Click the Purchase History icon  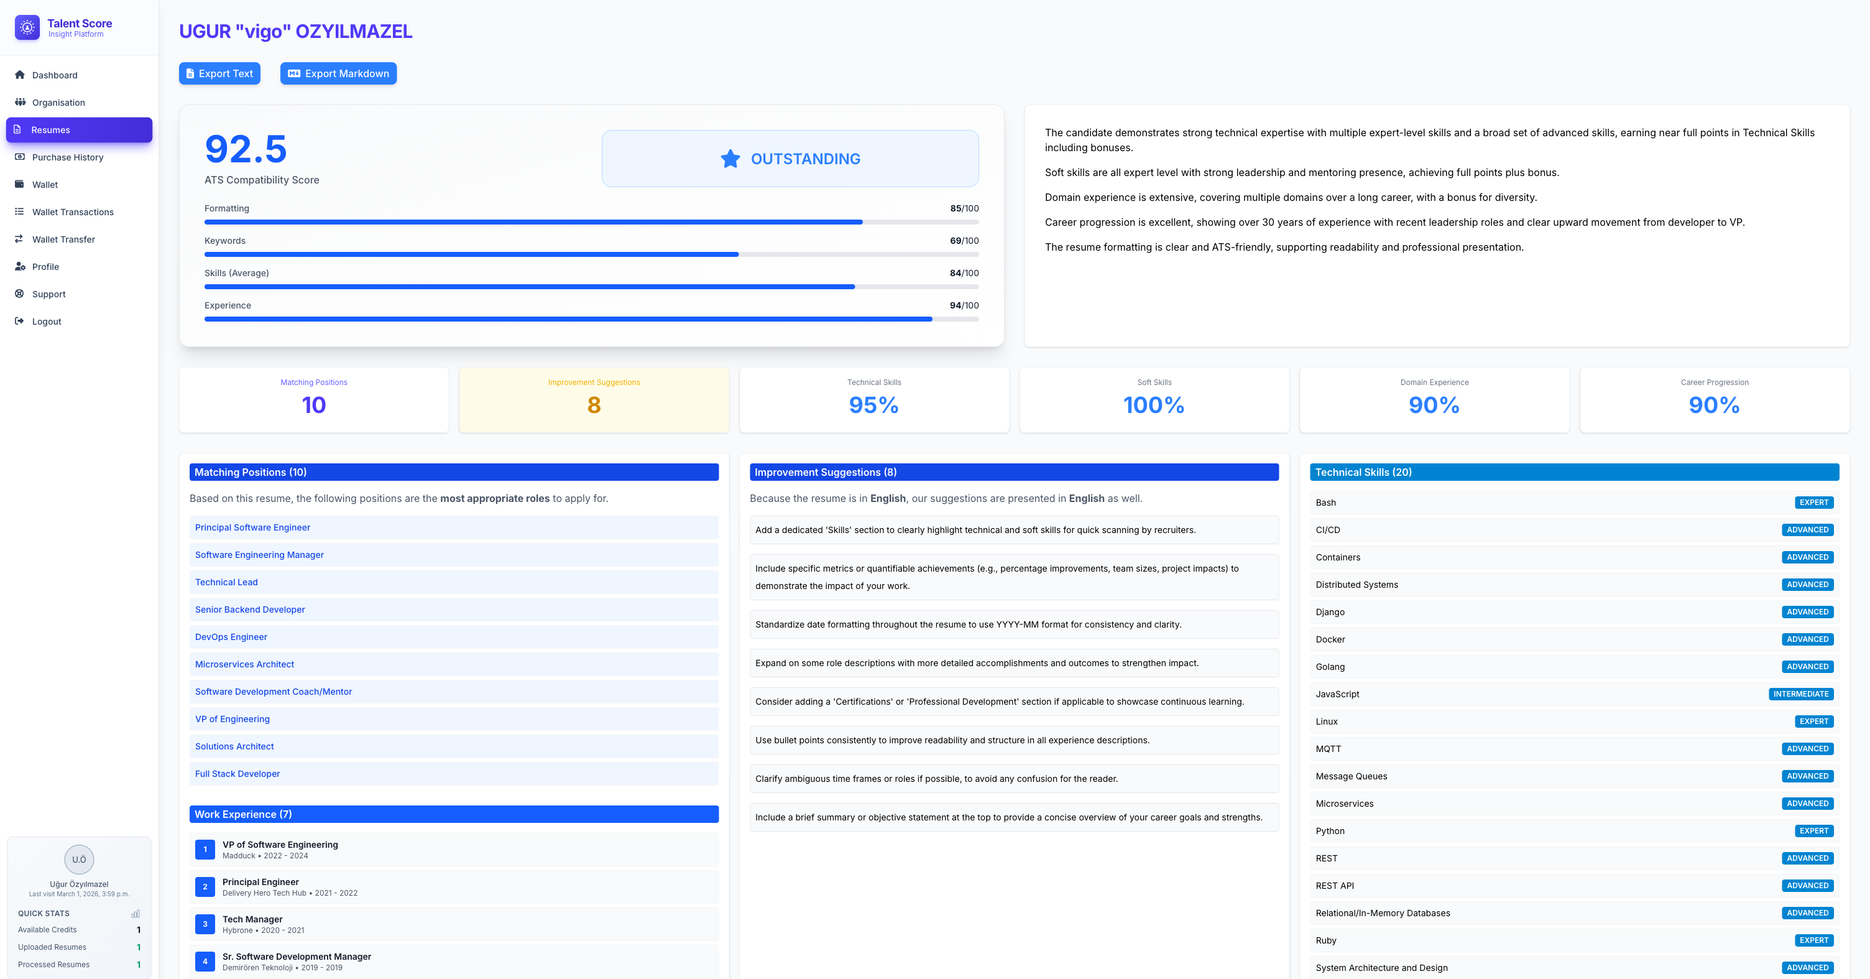pyautogui.click(x=20, y=157)
